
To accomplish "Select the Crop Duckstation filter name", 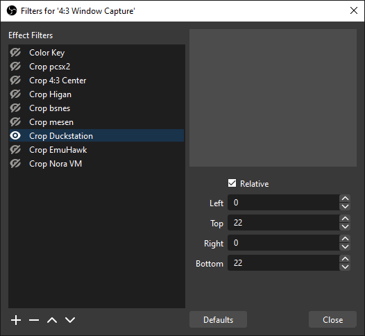I will (x=61, y=136).
